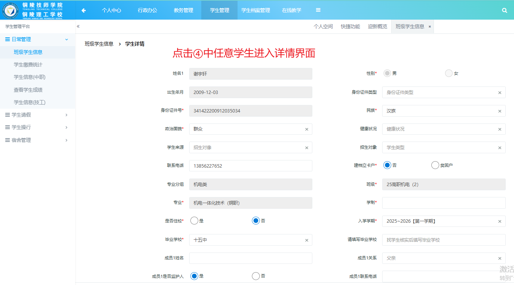Click the school logo emblem
514x285 pixels.
[x=11, y=10]
